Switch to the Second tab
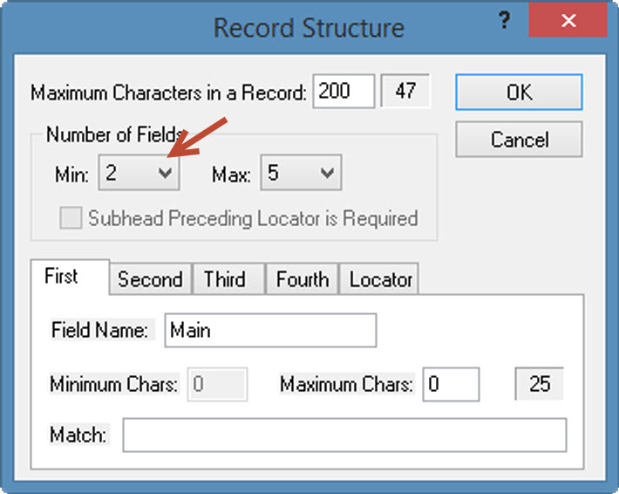619x494 pixels. click(150, 279)
